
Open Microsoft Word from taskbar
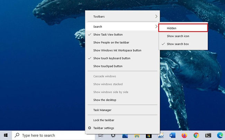172,135
